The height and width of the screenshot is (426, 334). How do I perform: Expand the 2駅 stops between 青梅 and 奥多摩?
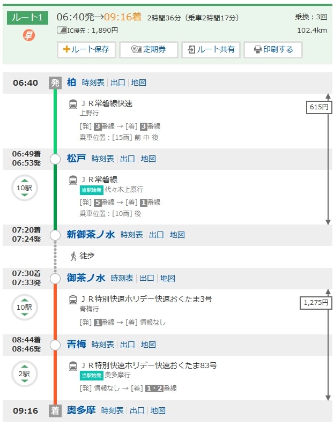click(24, 373)
